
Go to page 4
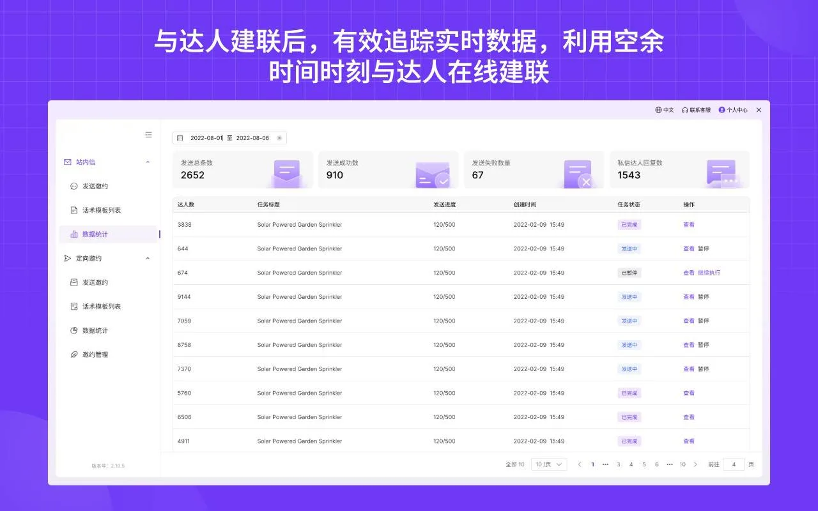pos(631,464)
